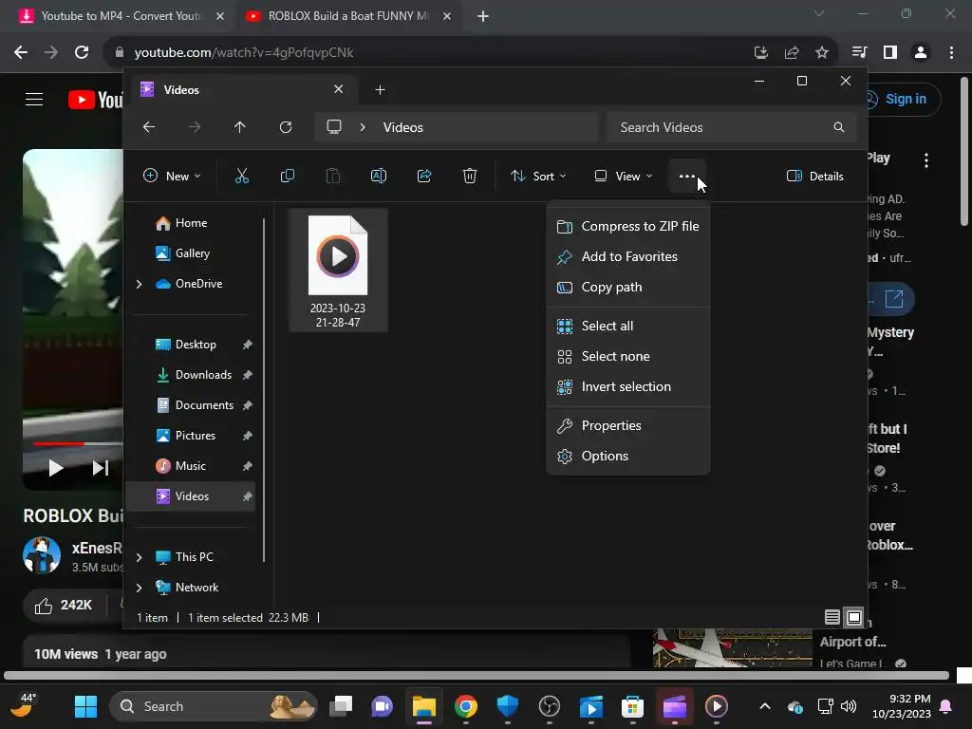
Task: Open Properties from the menu
Action: click(628, 426)
